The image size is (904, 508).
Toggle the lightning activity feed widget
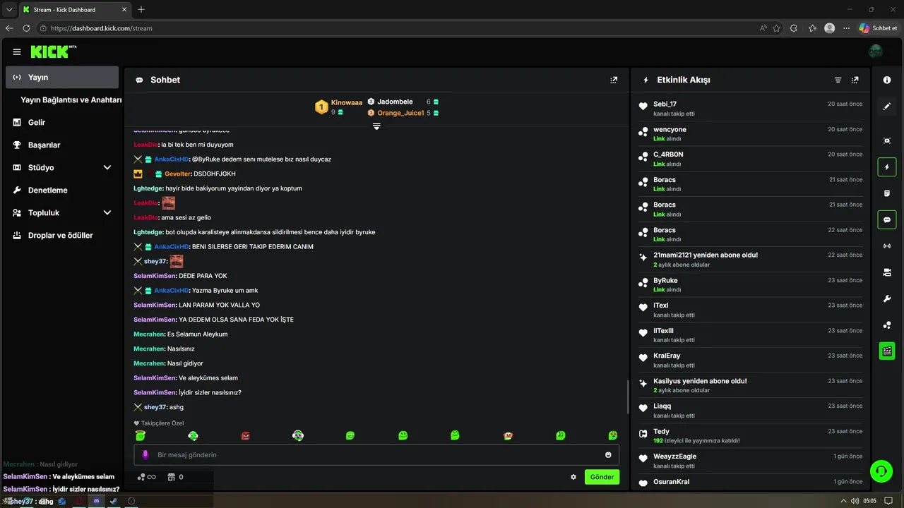click(x=887, y=167)
